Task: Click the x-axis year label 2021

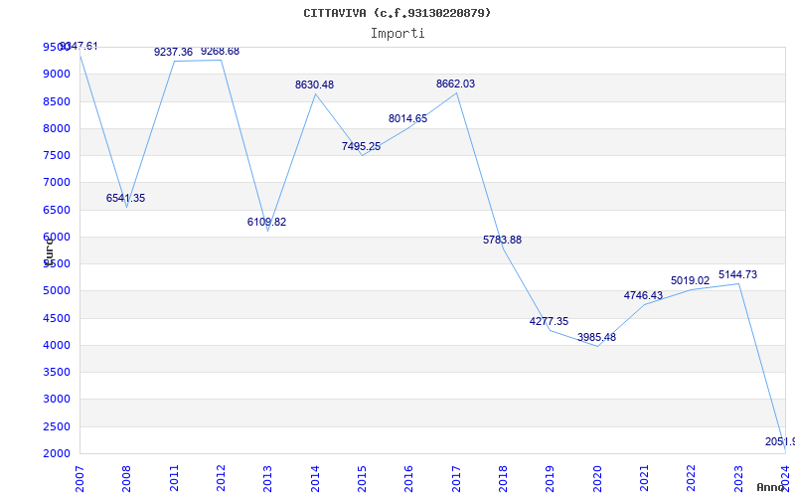Action: [644, 479]
